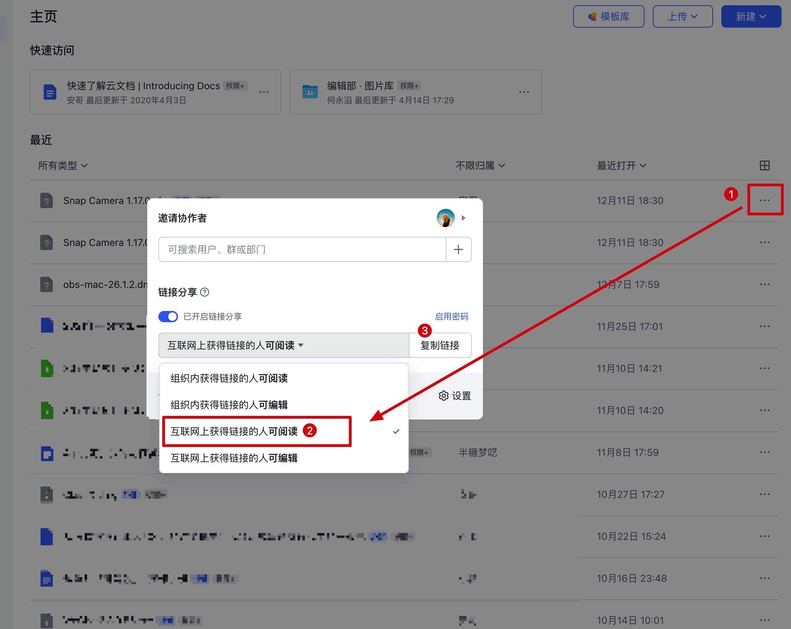Screen dimensions: 791x629
Task: Click the collaborator search input field
Action: coord(301,249)
